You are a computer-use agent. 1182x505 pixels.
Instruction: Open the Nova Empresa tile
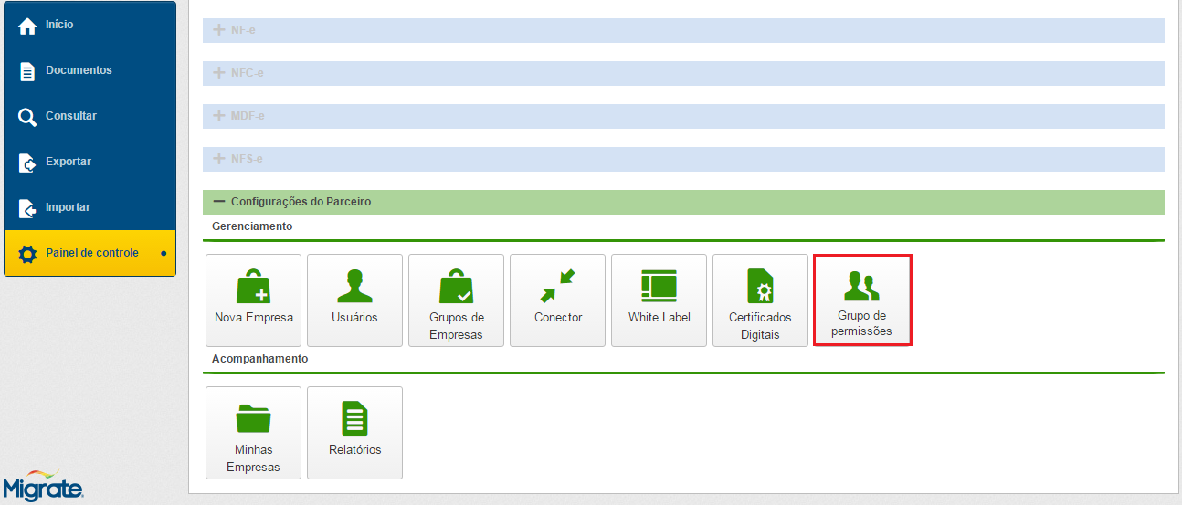[253, 300]
